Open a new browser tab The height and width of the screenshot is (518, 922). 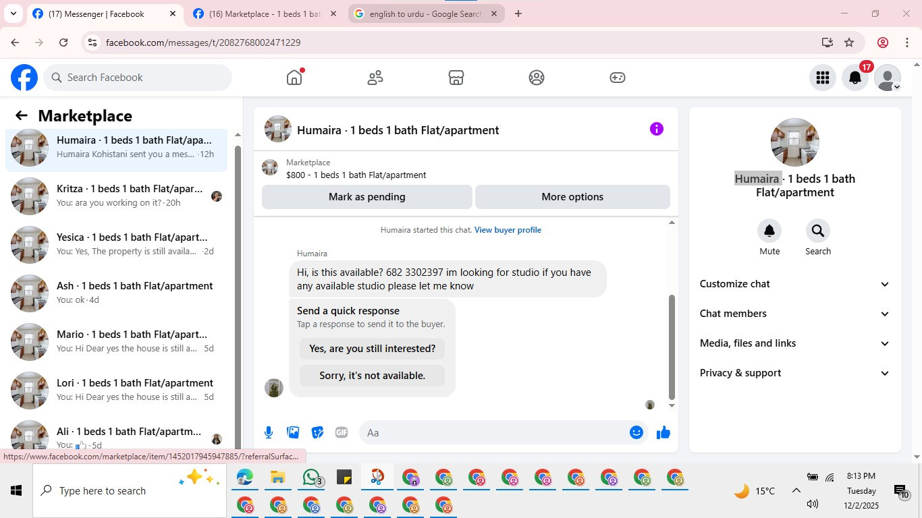click(x=518, y=13)
